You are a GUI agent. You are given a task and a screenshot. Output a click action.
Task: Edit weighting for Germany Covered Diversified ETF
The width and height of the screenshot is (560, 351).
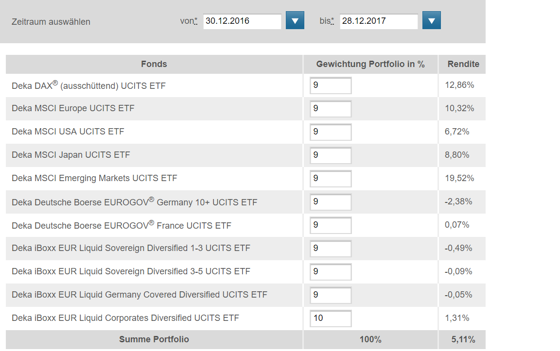331,295
